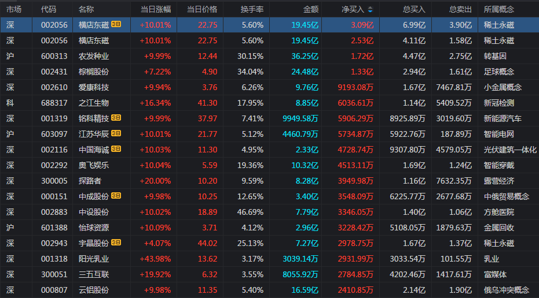Image resolution: width=539 pixels, height=298 pixels.
Task: Click the 转基因 concept tag
Action: [x=495, y=56]
